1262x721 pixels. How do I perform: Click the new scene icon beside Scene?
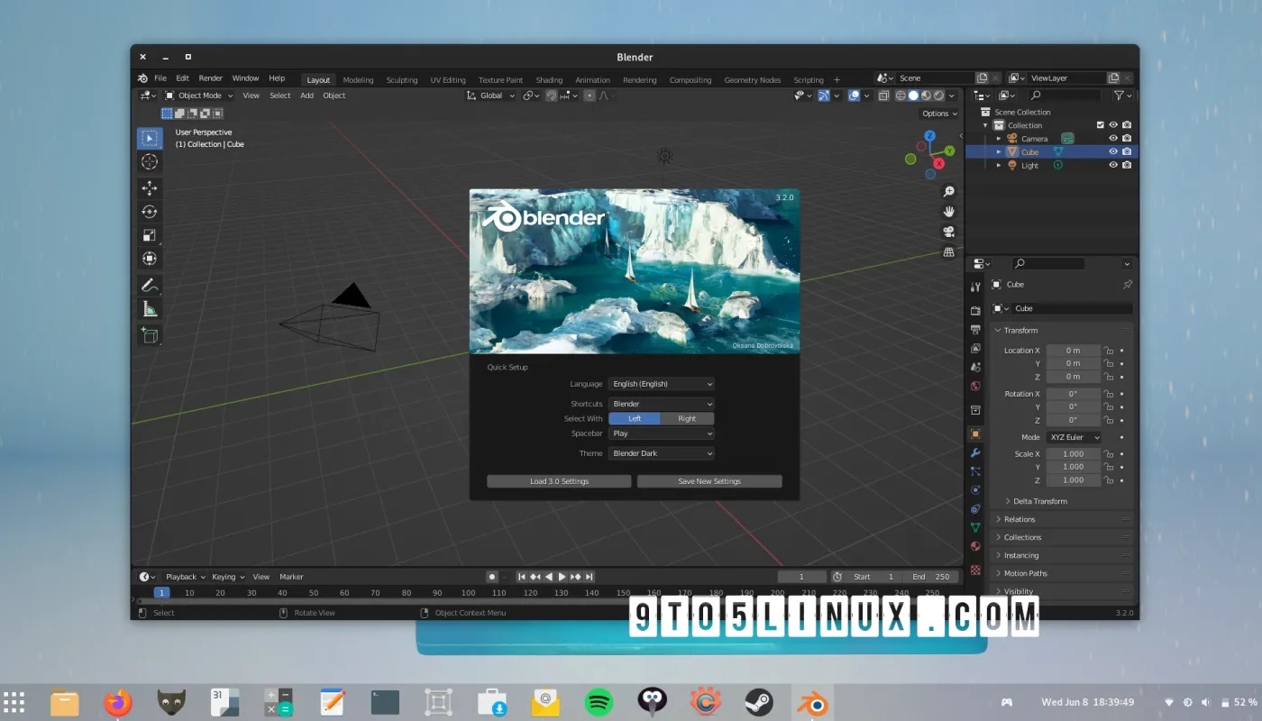[x=983, y=78]
